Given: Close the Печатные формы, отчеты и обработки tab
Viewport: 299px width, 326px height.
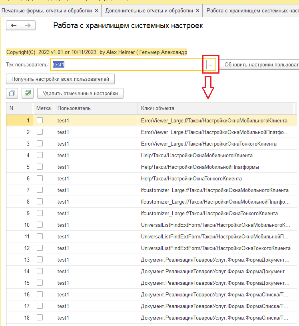Looking at the screenshot, I should (x=96, y=11).
